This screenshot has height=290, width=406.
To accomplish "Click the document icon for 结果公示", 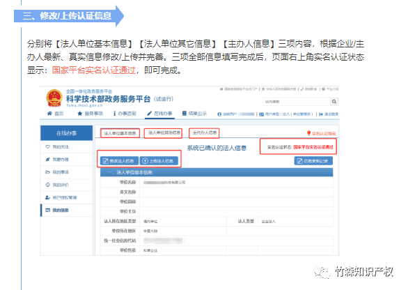I will click(x=184, y=113).
